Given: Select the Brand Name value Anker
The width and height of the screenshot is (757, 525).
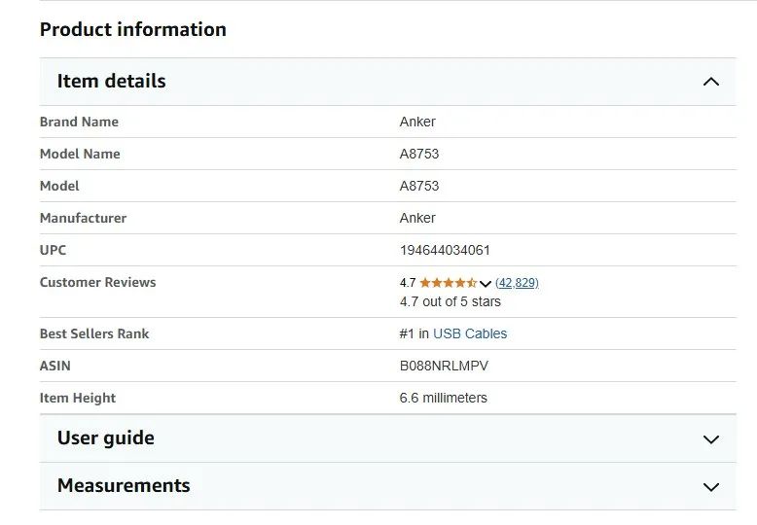Looking at the screenshot, I should 417,122.
